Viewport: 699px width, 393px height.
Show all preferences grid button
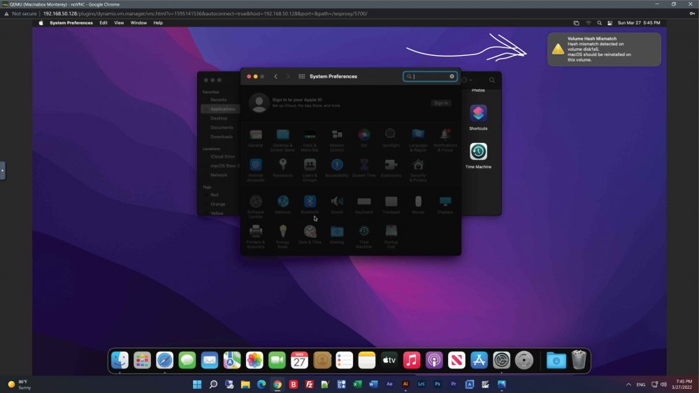click(302, 77)
